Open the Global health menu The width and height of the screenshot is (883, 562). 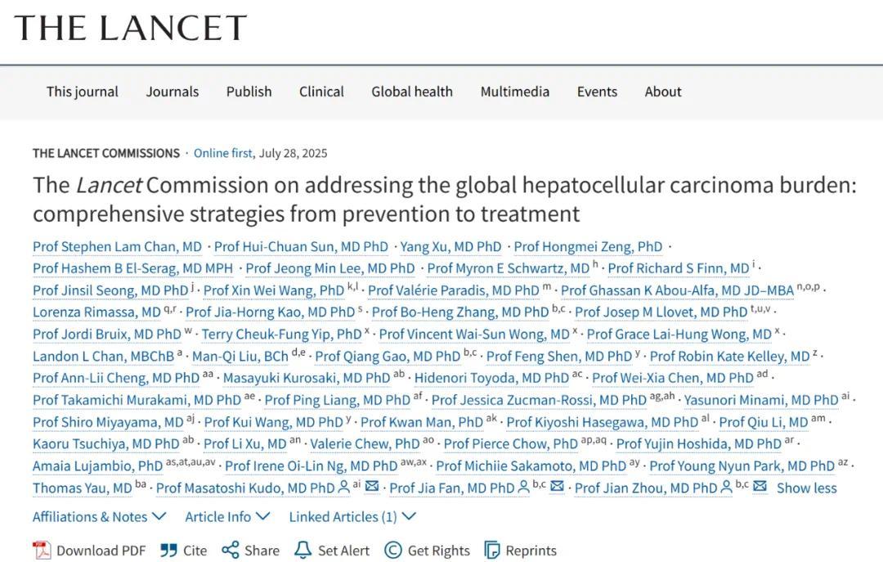pyautogui.click(x=411, y=92)
